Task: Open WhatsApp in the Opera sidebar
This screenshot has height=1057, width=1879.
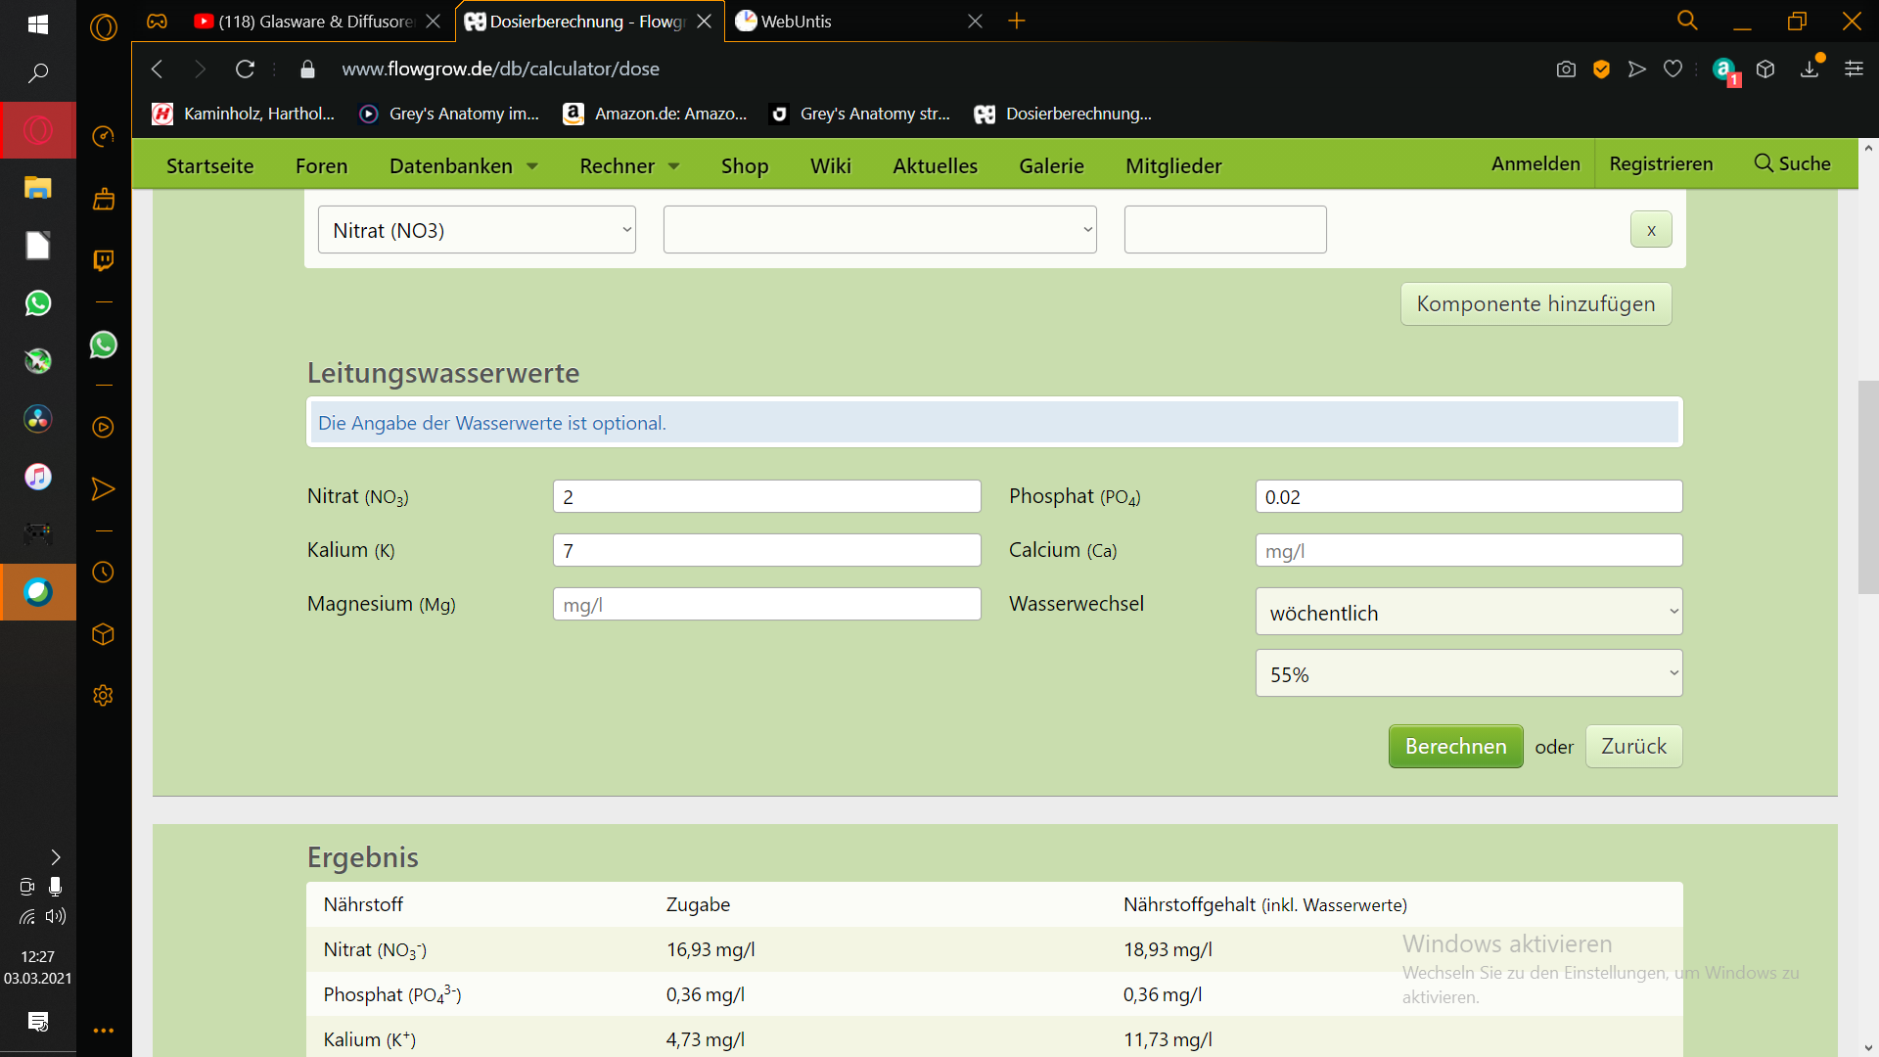Action: (x=103, y=345)
